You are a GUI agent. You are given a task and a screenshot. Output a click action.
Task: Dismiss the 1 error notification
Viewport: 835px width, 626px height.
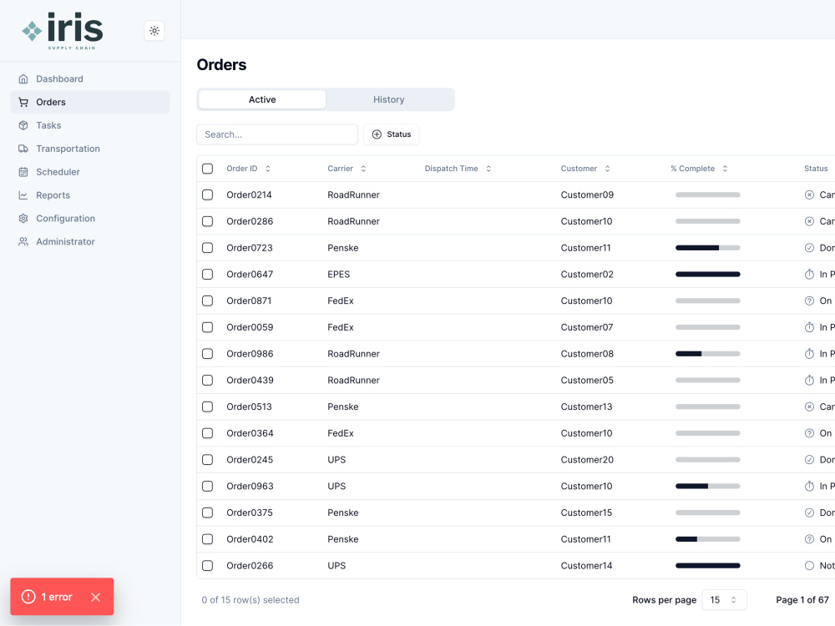[96, 598]
